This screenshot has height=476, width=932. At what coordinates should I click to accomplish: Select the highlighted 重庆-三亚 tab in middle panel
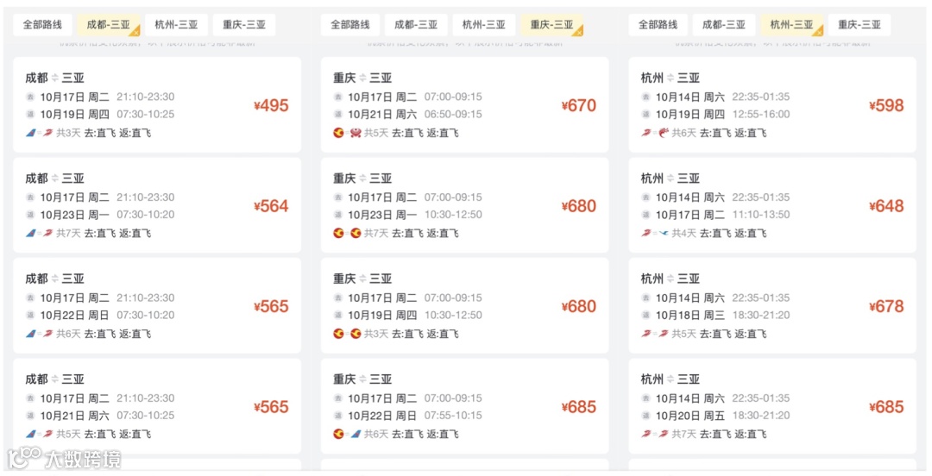coord(552,25)
